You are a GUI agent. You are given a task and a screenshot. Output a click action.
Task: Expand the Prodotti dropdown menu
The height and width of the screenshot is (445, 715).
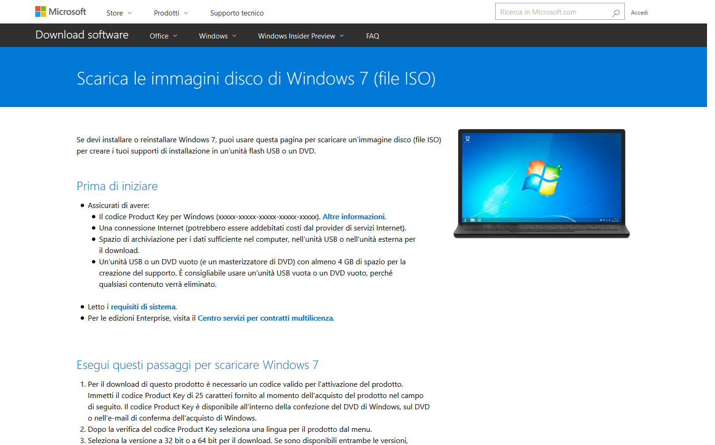click(170, 13)
